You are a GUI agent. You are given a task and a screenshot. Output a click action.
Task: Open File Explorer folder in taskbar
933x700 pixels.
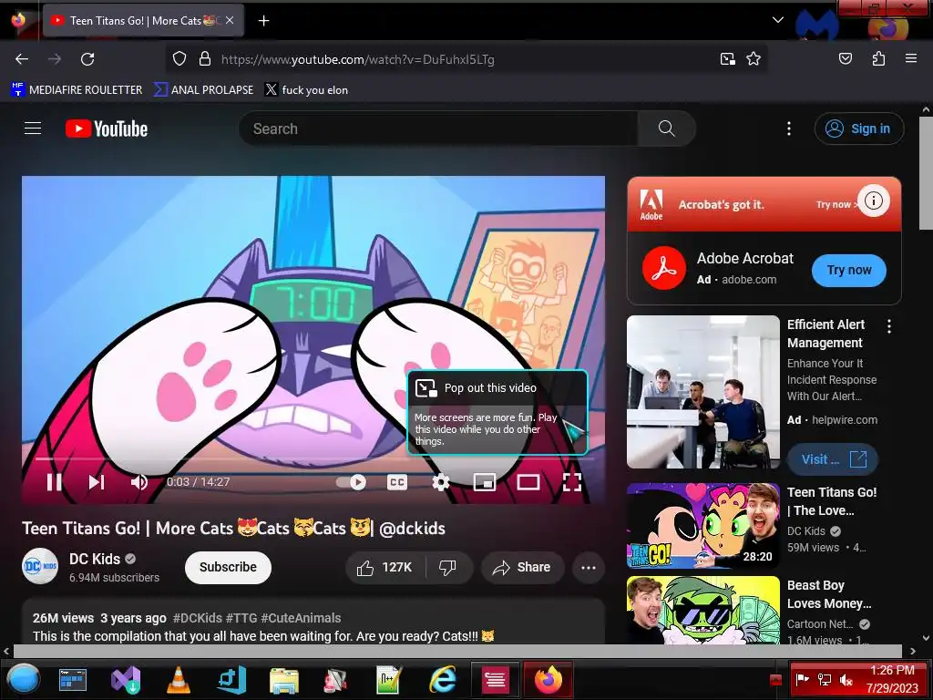pyautogui.click(x=284, y=680)
